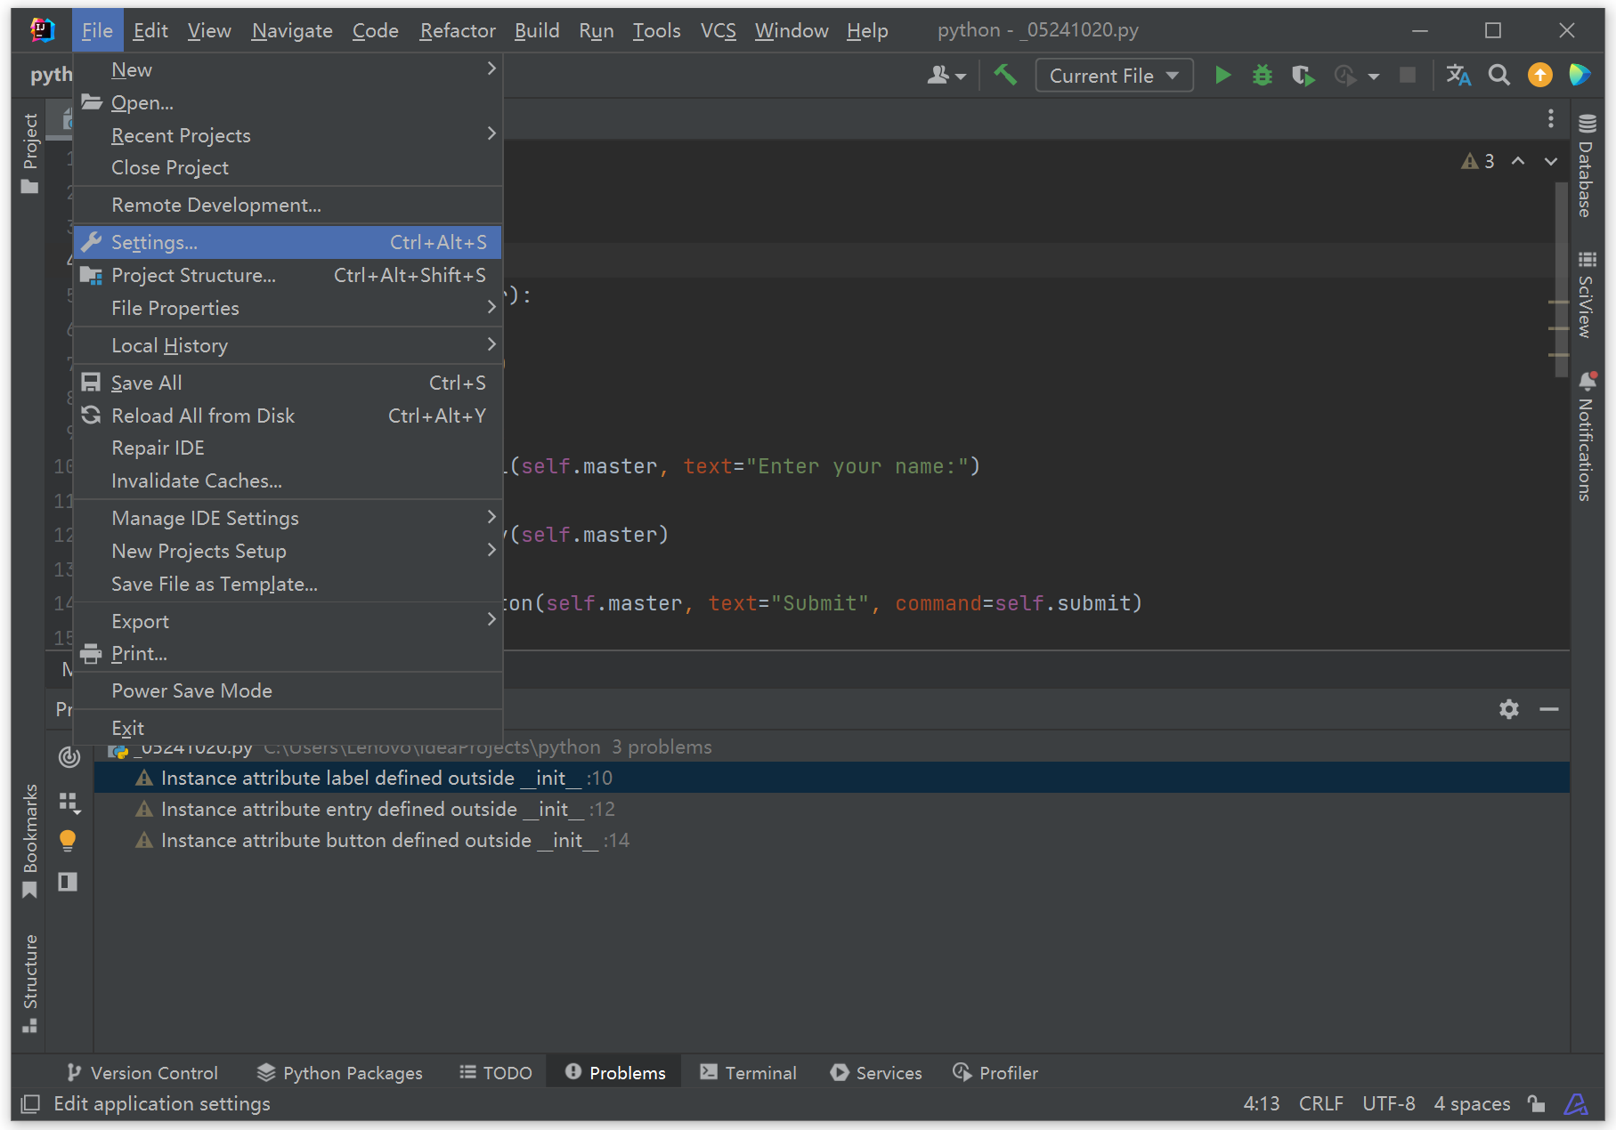Open the AI Assistant icon
Image resolution: width=1616 pixels, height=1130 pixels.
click(1579, 75)
